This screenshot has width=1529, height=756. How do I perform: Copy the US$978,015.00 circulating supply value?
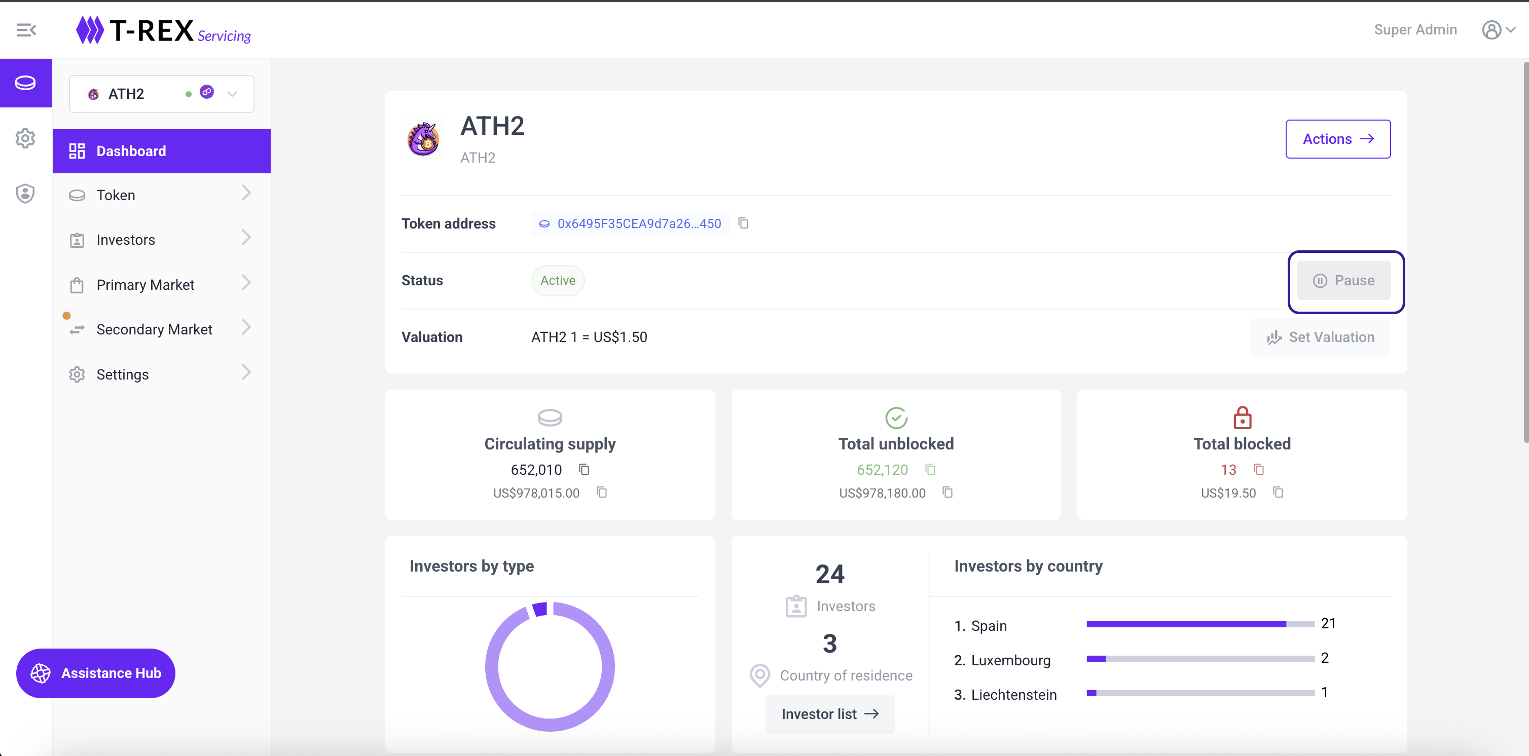pyautogui.click(x=602, y=493)
